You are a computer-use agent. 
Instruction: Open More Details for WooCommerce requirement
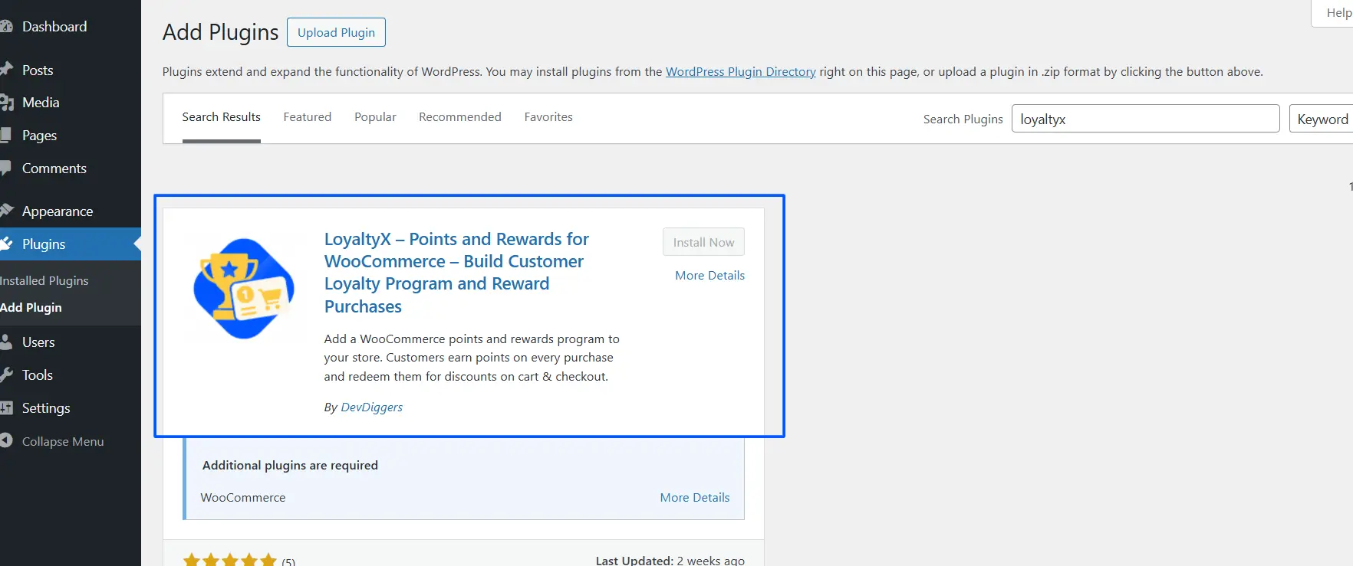tap(694, 498)
